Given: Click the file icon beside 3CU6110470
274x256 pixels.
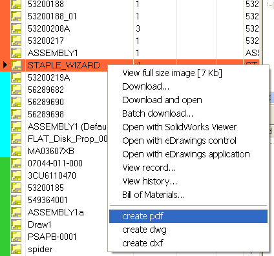Looking at the screenshot, I should click(16, 175).
